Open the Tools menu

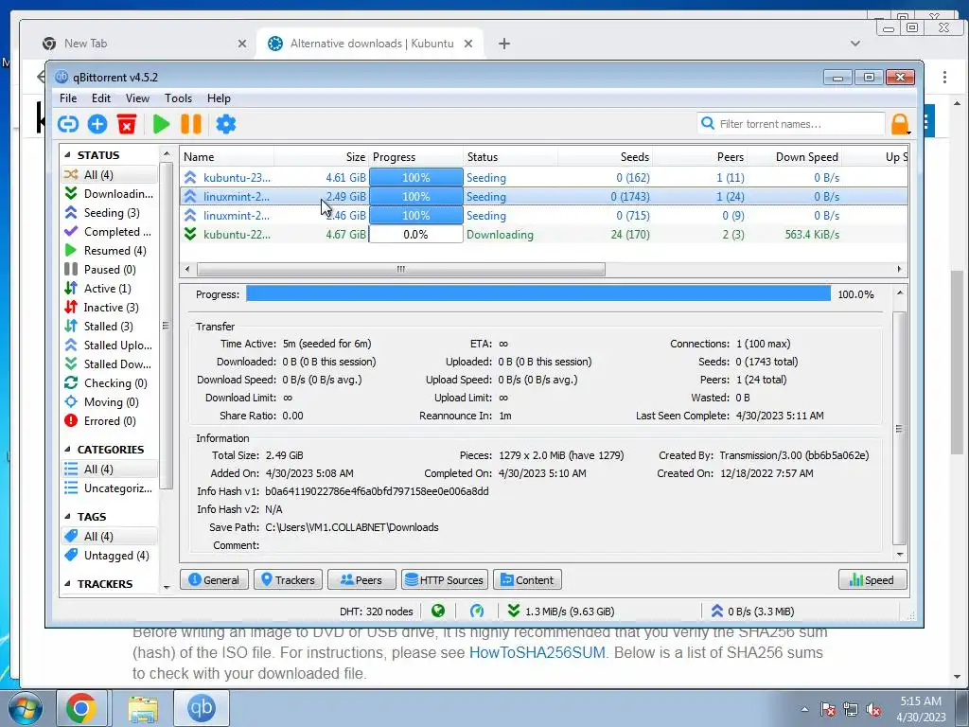click(178, 98)
